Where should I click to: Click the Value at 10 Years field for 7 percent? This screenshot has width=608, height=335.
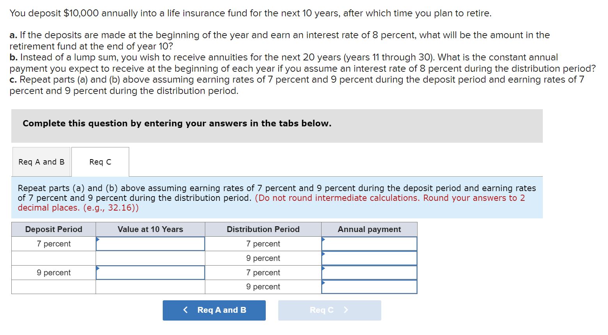pos(151,243)
